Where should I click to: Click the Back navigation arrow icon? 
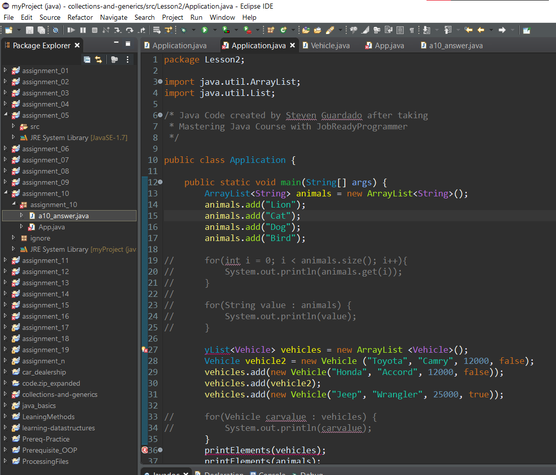480,30
